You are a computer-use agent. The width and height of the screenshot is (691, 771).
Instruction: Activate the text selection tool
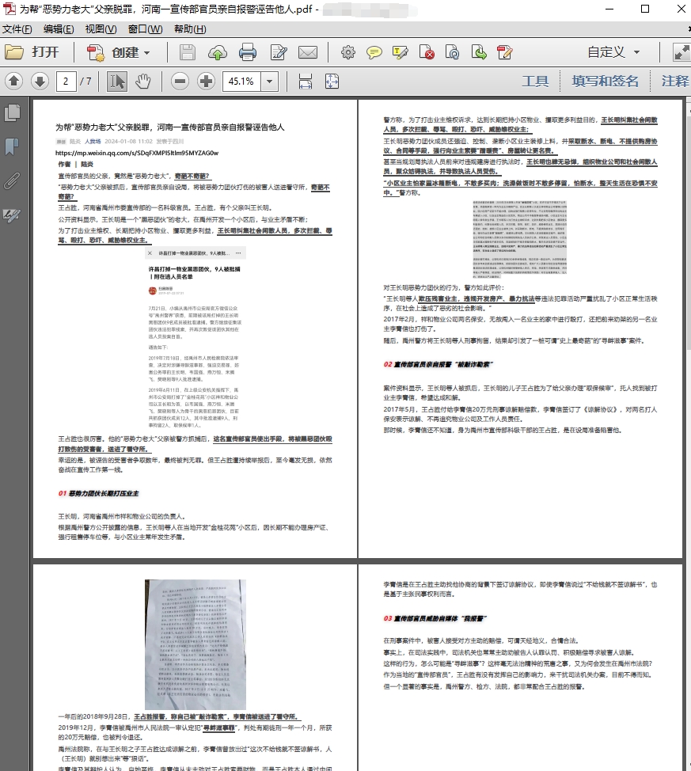click(117, 81)
